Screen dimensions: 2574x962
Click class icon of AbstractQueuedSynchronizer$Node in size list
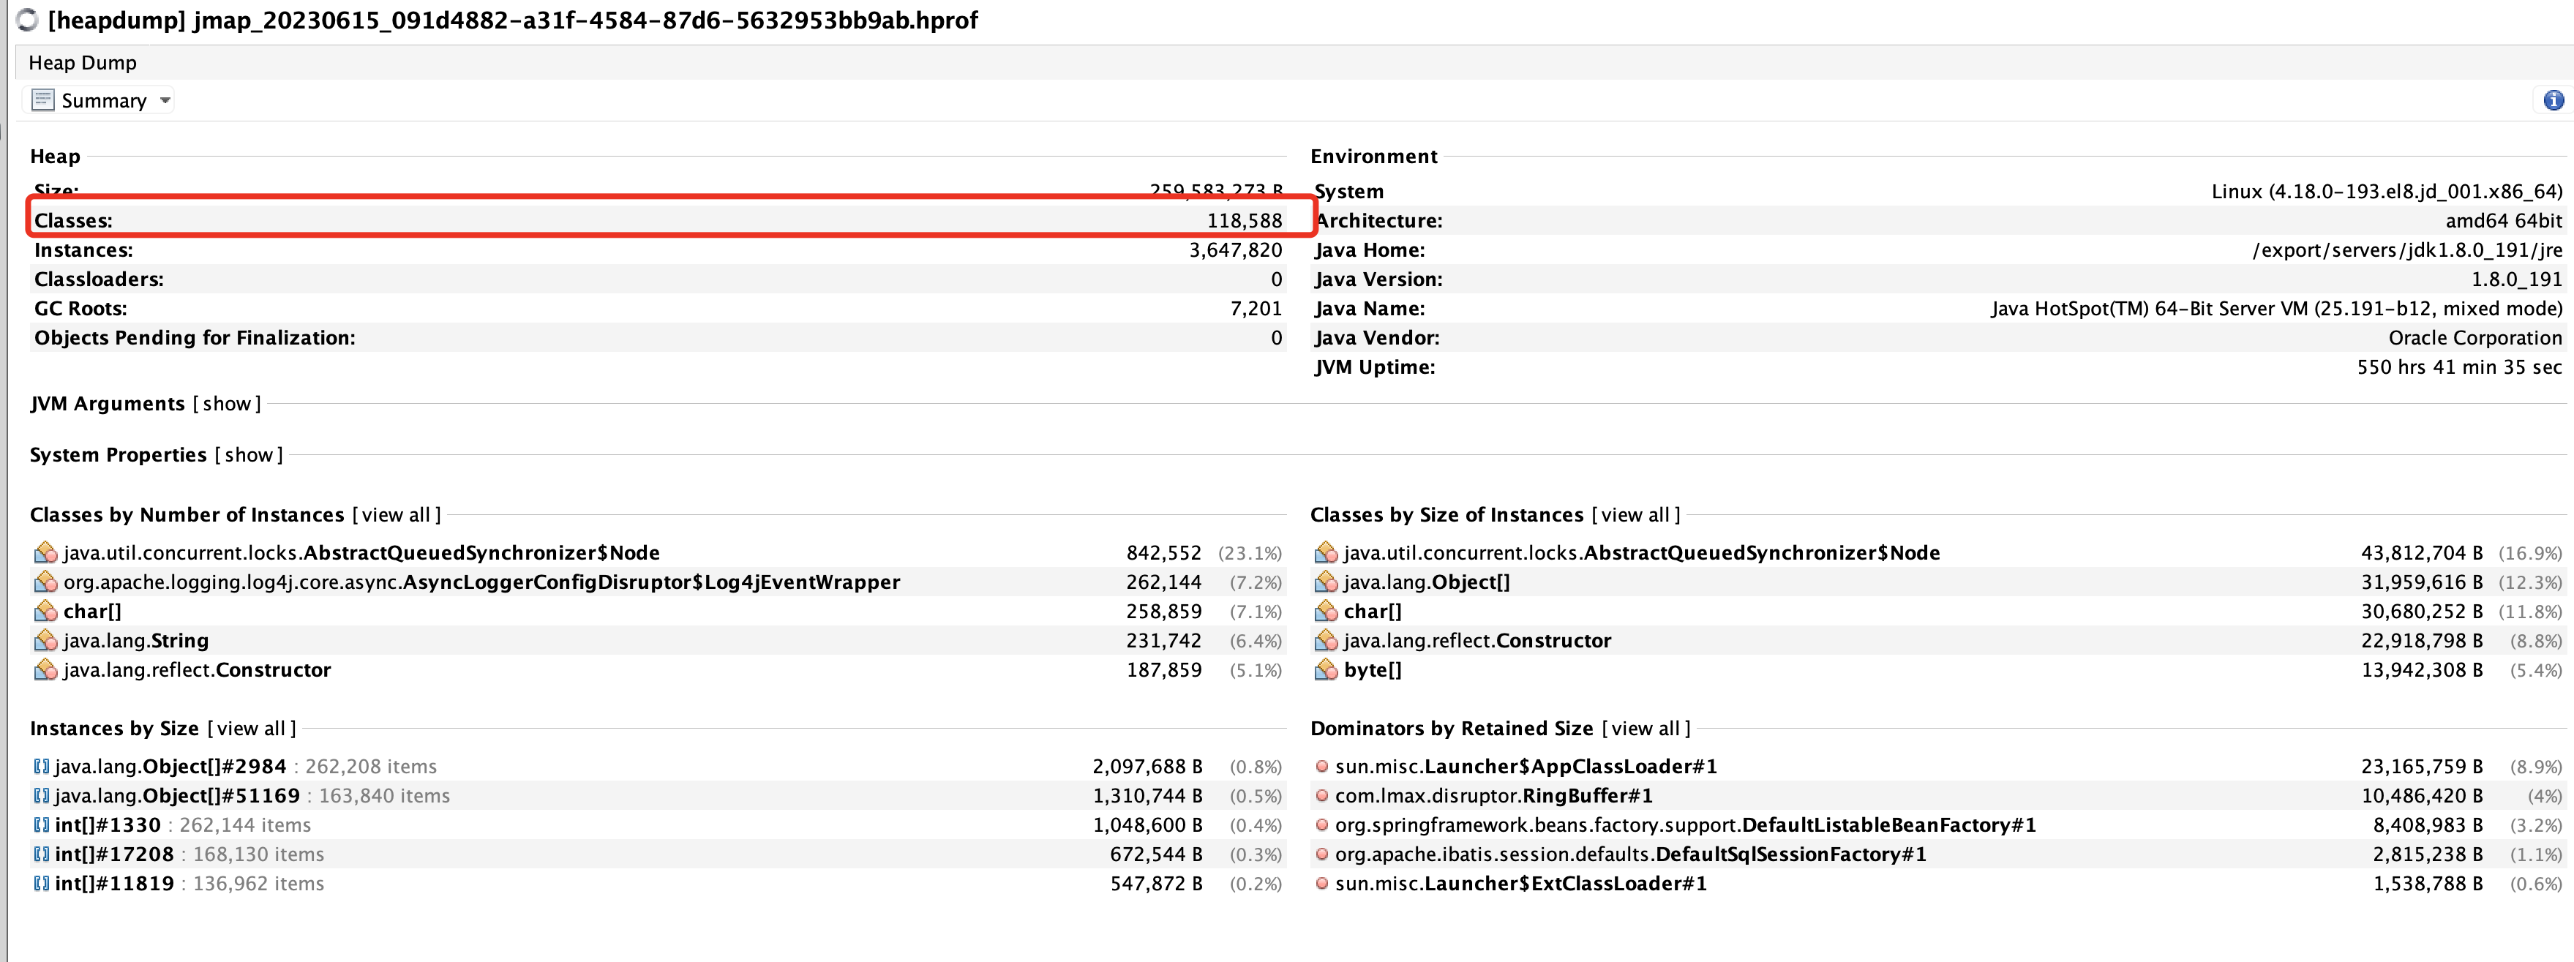[x=1326, y=552]
